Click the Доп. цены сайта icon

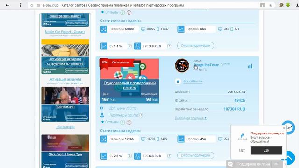(x=101, y=108)
